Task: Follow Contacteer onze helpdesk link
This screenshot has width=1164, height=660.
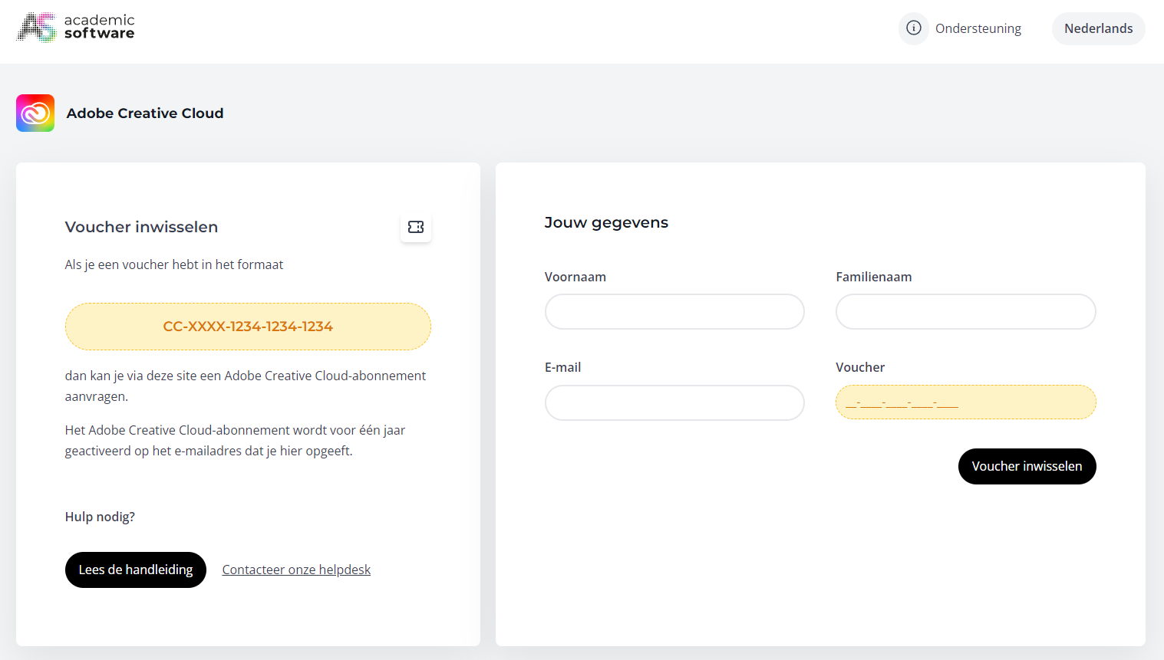Action: coord(296,570)
